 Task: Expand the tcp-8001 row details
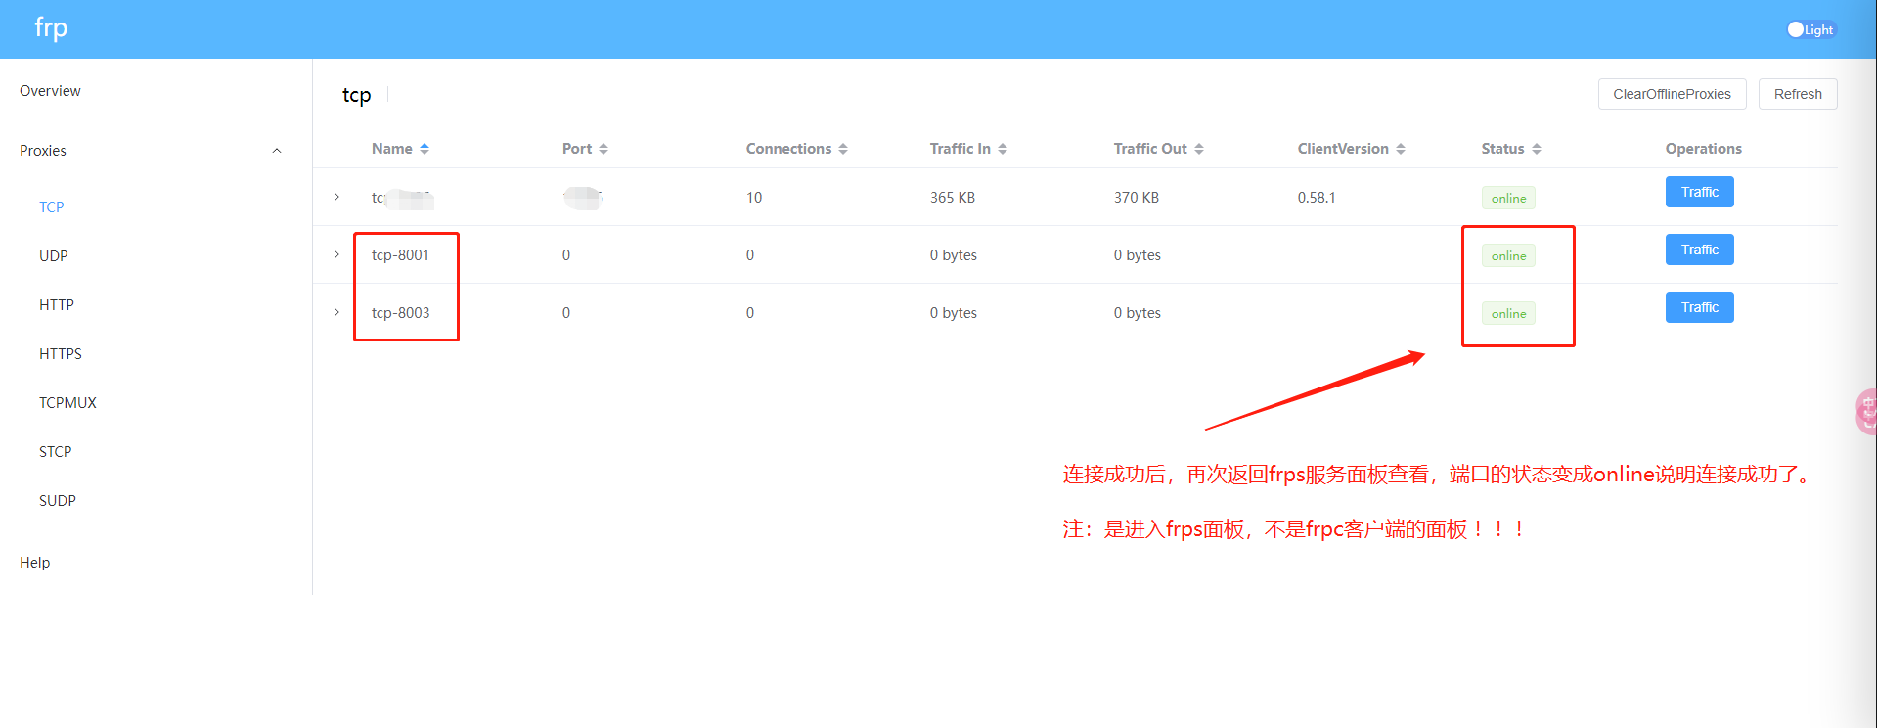(x=336, y=254)
